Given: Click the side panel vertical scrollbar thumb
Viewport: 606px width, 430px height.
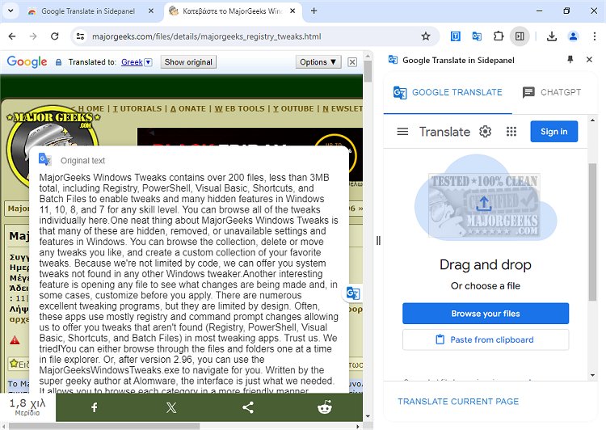Looking at the screenshot, I should (592, 232).
